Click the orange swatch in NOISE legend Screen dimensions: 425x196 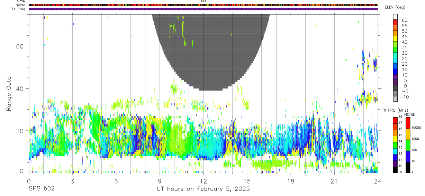(408, 134)
